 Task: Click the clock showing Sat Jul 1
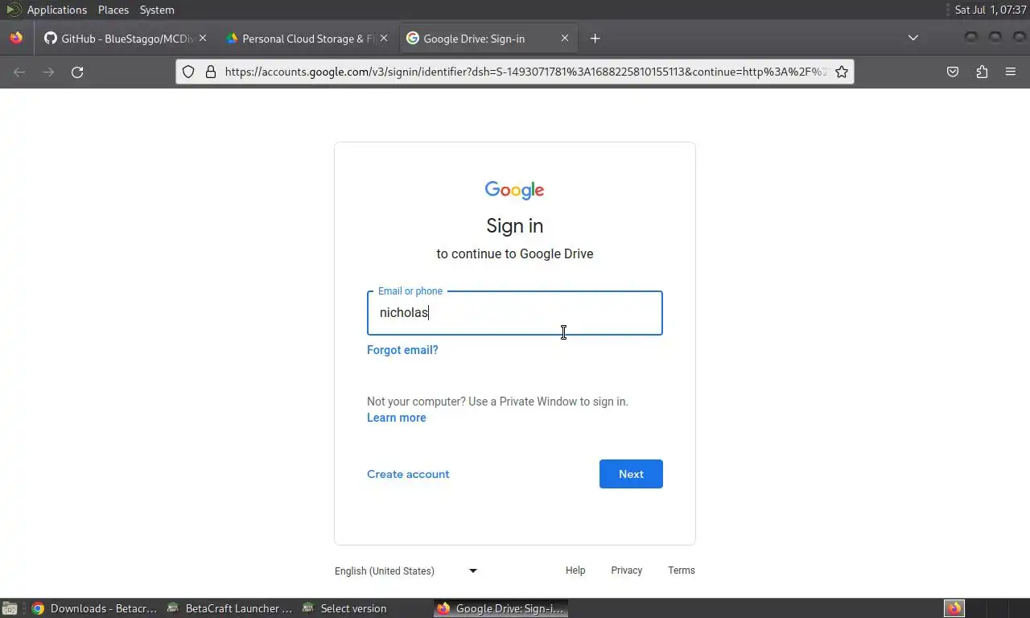coord(991,10)
